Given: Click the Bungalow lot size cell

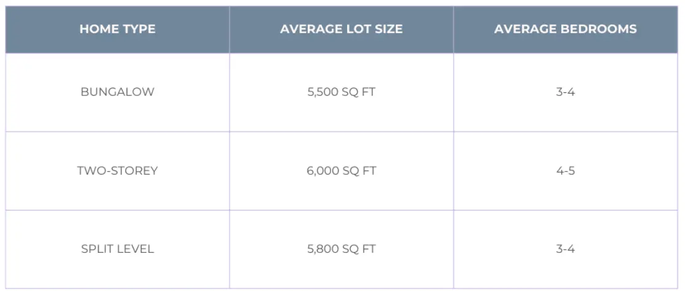Looking at the screenshot, I should (342, 92).
